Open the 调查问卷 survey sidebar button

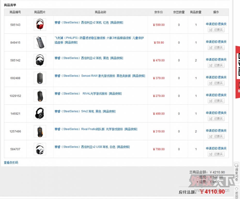coord(236,172)
